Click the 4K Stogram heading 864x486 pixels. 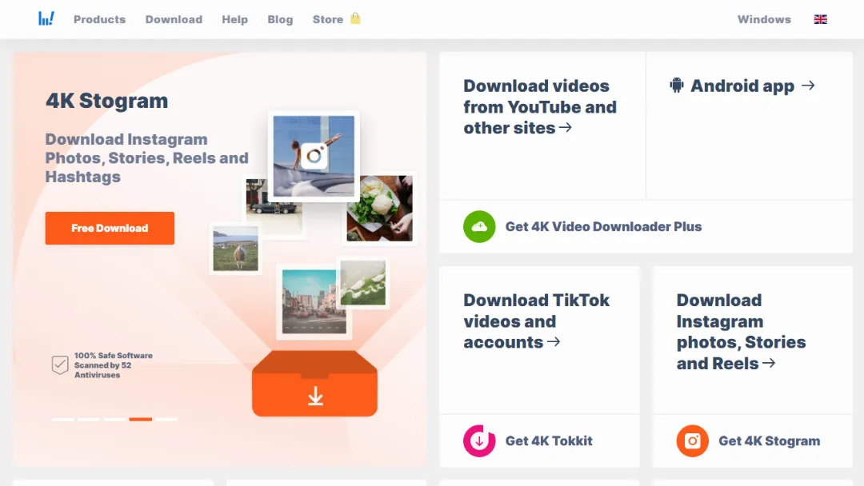[x=106, y=101]
